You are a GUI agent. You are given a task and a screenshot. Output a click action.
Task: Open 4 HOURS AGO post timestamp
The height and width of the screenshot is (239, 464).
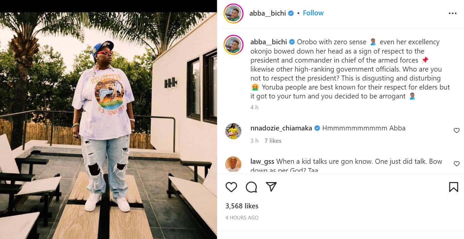click(x=242, y=217)
